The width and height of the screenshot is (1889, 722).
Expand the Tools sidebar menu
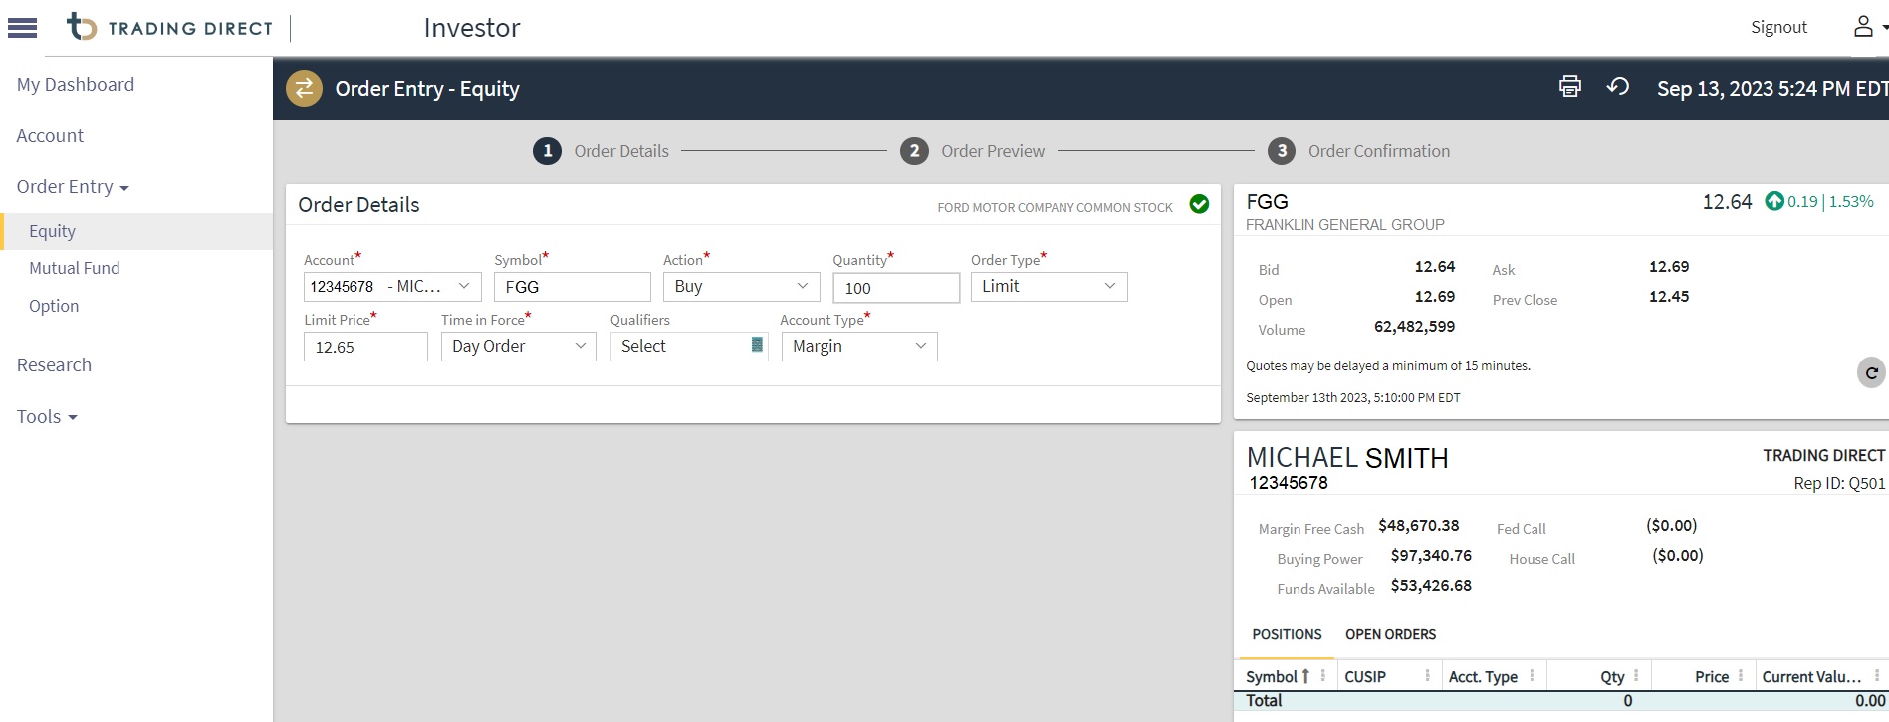[x=46, y=417]
